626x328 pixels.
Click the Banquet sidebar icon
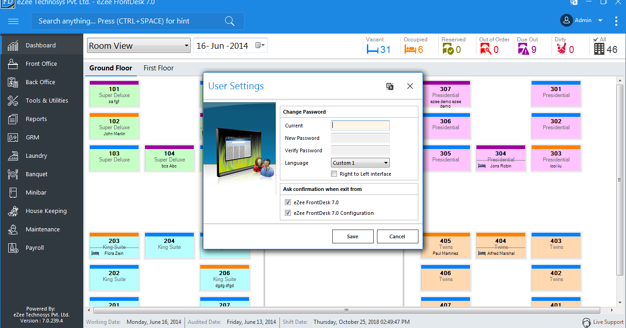[13, 174]
